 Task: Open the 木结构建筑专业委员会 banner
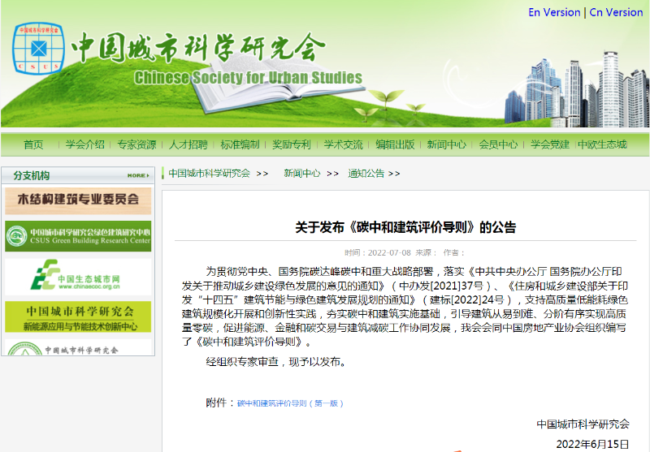[78, 200]
